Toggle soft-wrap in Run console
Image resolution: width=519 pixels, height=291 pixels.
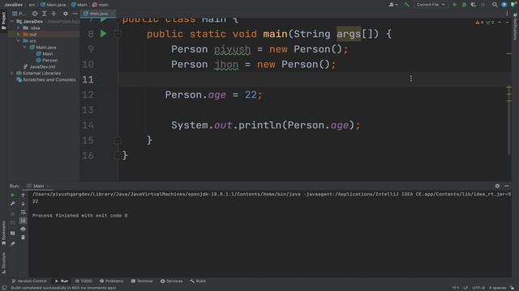tap(23, 212)
